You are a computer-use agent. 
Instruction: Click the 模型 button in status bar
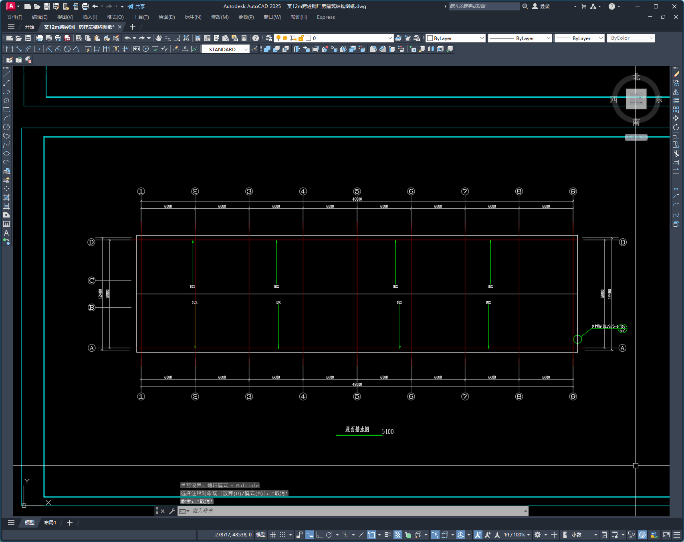[261, 535]
